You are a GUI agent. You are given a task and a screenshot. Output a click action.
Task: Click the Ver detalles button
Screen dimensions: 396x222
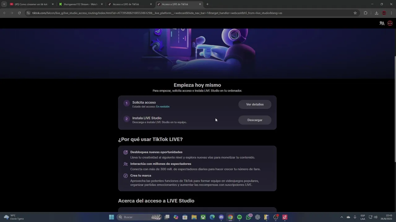point(255,105)
